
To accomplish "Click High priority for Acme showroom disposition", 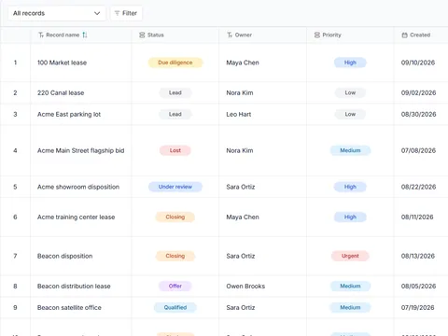I will pos(350,187).
